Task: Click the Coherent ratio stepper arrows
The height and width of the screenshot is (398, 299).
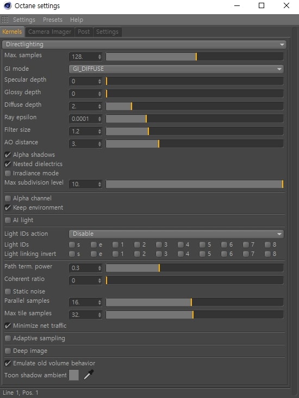Action: pyautogui.click(x=99, y=280)
